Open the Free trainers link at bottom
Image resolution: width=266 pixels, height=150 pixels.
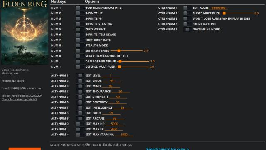tap(167, 149)
